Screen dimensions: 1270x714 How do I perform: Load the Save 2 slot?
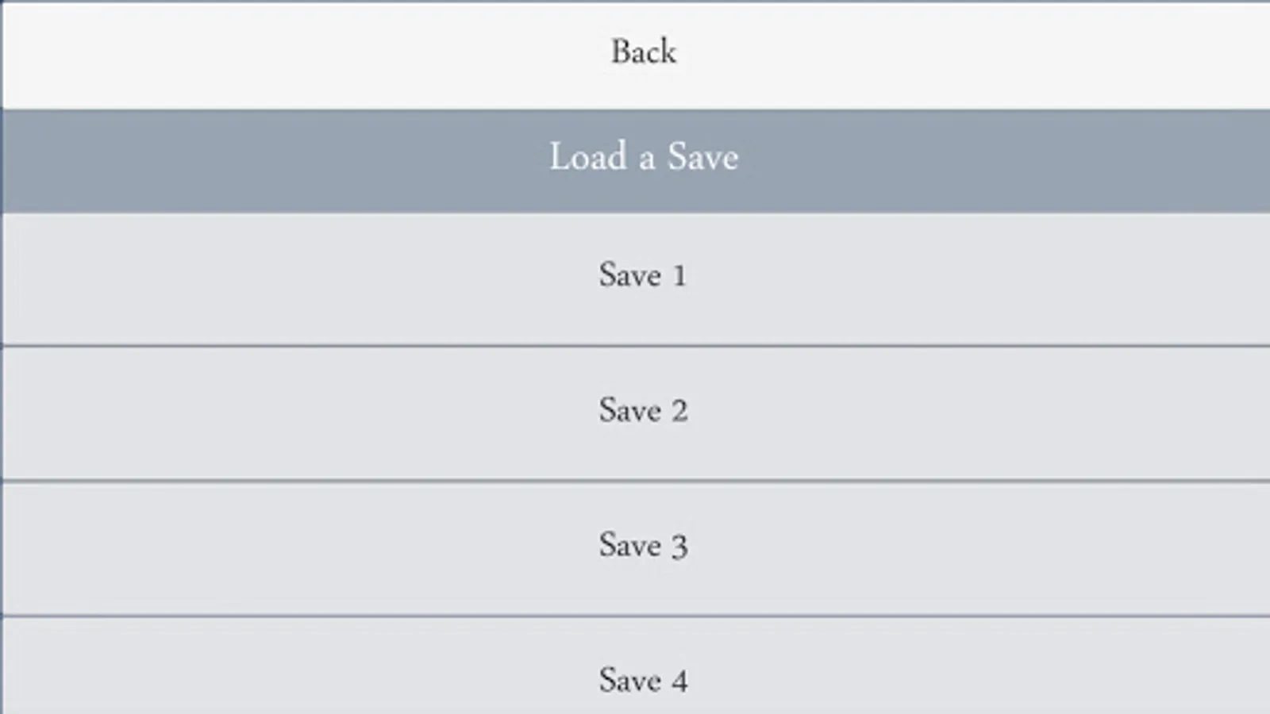(643, 412)
